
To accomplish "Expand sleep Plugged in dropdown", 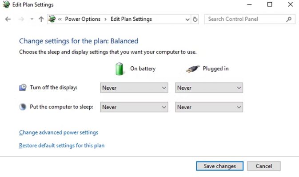I will tap(209, 107).
